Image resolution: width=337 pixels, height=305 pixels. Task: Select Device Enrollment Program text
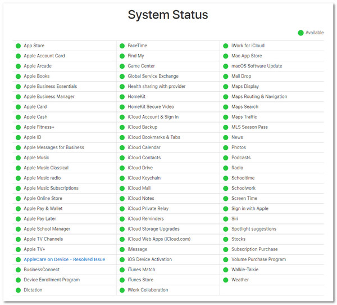pyautogui.click(x=52, y=280)
